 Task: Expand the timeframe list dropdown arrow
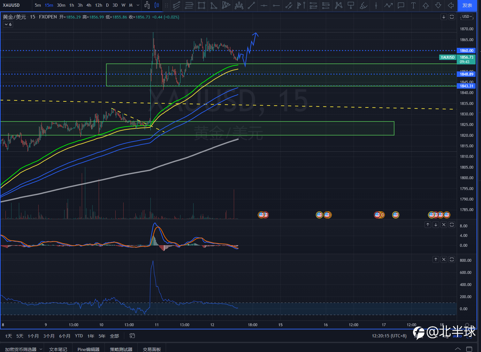(138, 5)
